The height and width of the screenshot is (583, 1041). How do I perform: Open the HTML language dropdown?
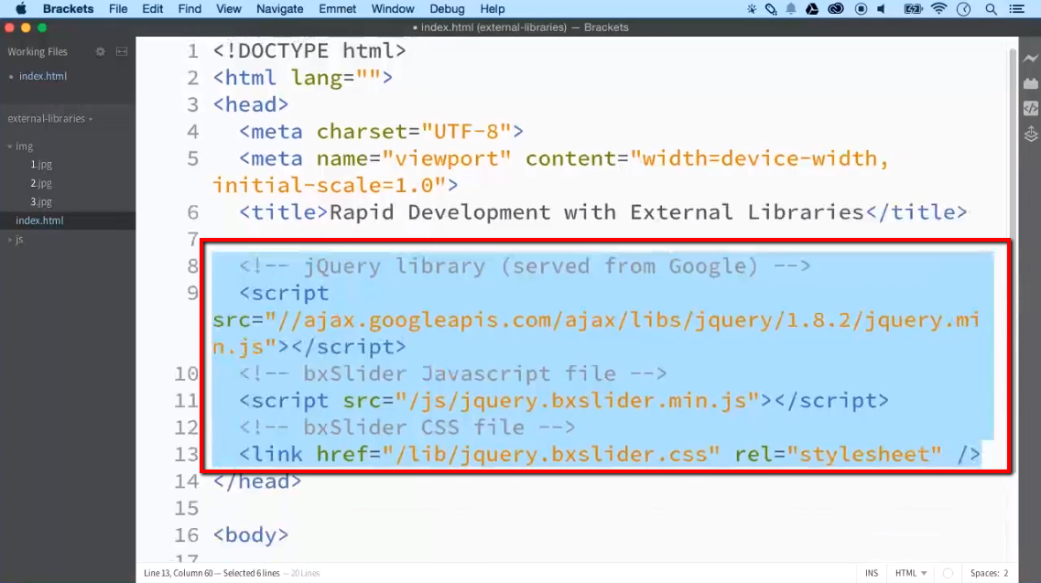tap(910, 573)
